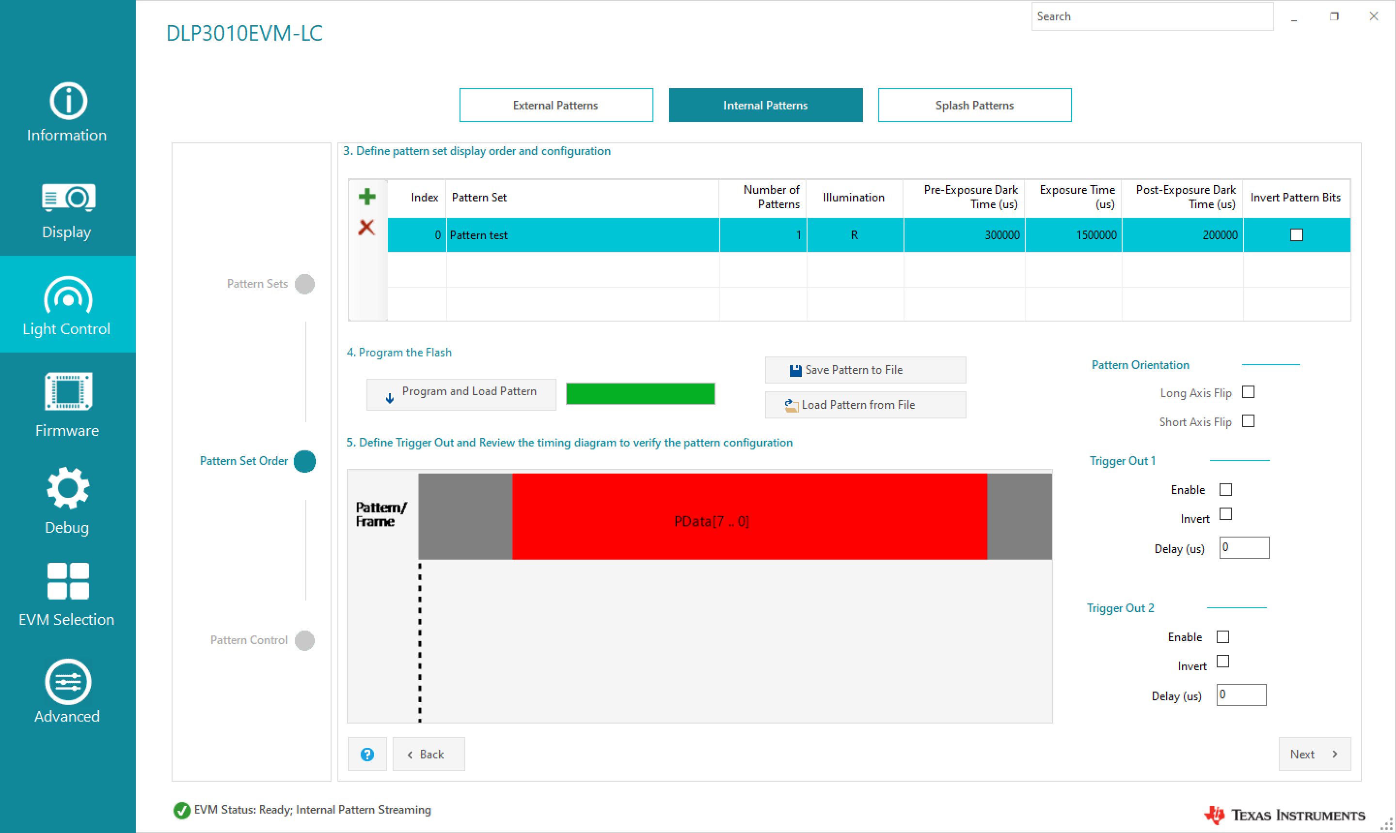
Task: Click Illumination cell showing R
Action: pos(855,235)
